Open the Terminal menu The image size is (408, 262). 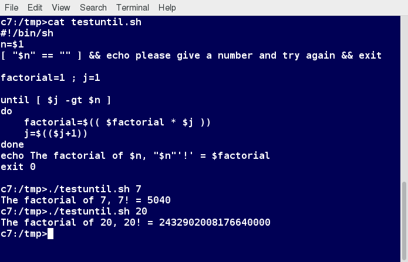[x=133, y=8]
